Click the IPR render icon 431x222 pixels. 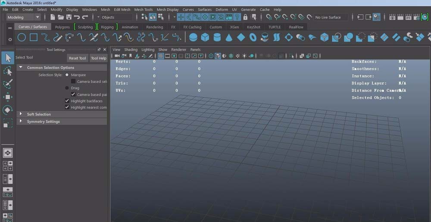[x=409, y=17]
